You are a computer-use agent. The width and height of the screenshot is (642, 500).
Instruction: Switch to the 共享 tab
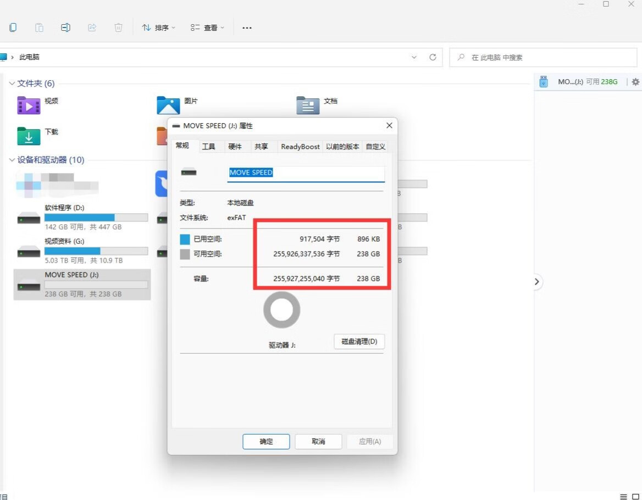[261, 147]
